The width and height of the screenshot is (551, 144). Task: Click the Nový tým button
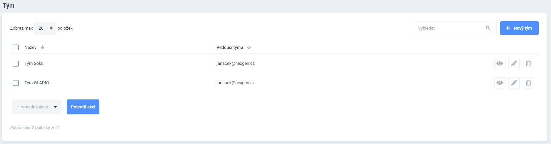(519, 28)
